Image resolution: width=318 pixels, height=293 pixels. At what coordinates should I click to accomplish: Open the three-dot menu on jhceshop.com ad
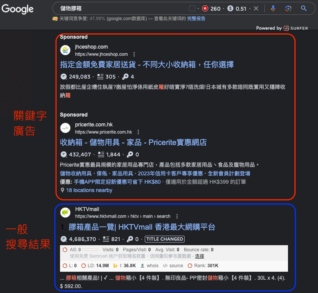134,54
